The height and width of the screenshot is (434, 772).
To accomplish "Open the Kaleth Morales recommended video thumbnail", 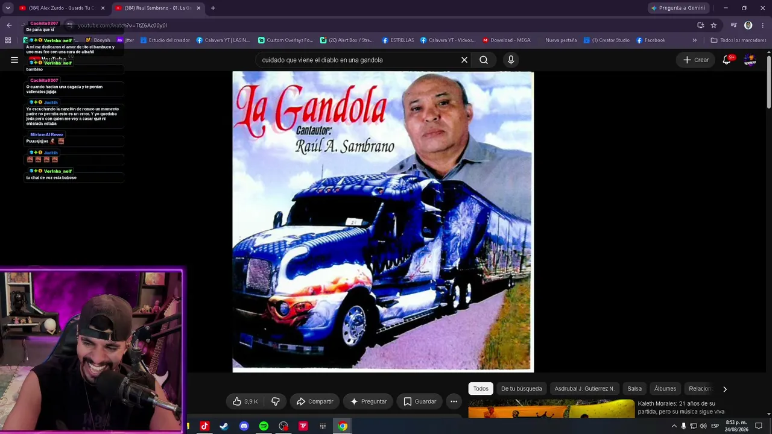I will pyautogui.click(x=551, y=409).
